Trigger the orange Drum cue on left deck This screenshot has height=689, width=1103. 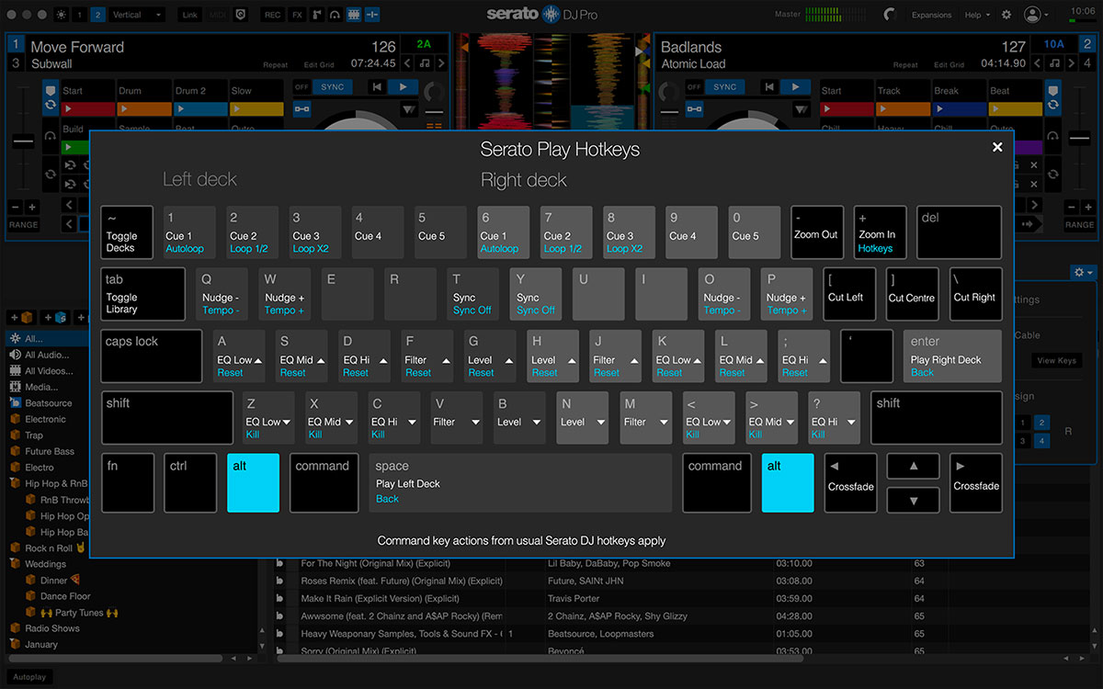point(144,108)
